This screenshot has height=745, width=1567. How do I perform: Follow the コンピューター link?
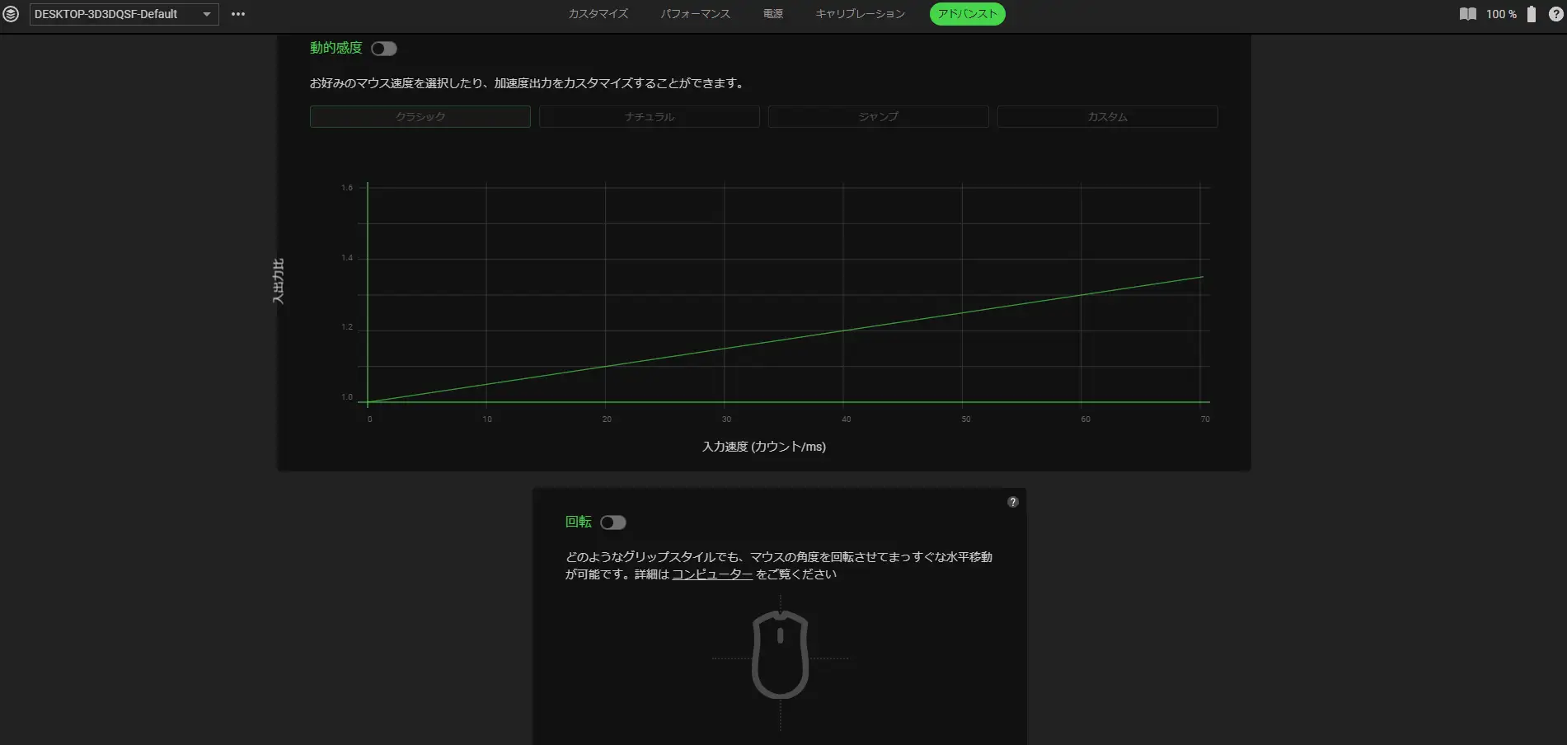[x=711, y=574]
